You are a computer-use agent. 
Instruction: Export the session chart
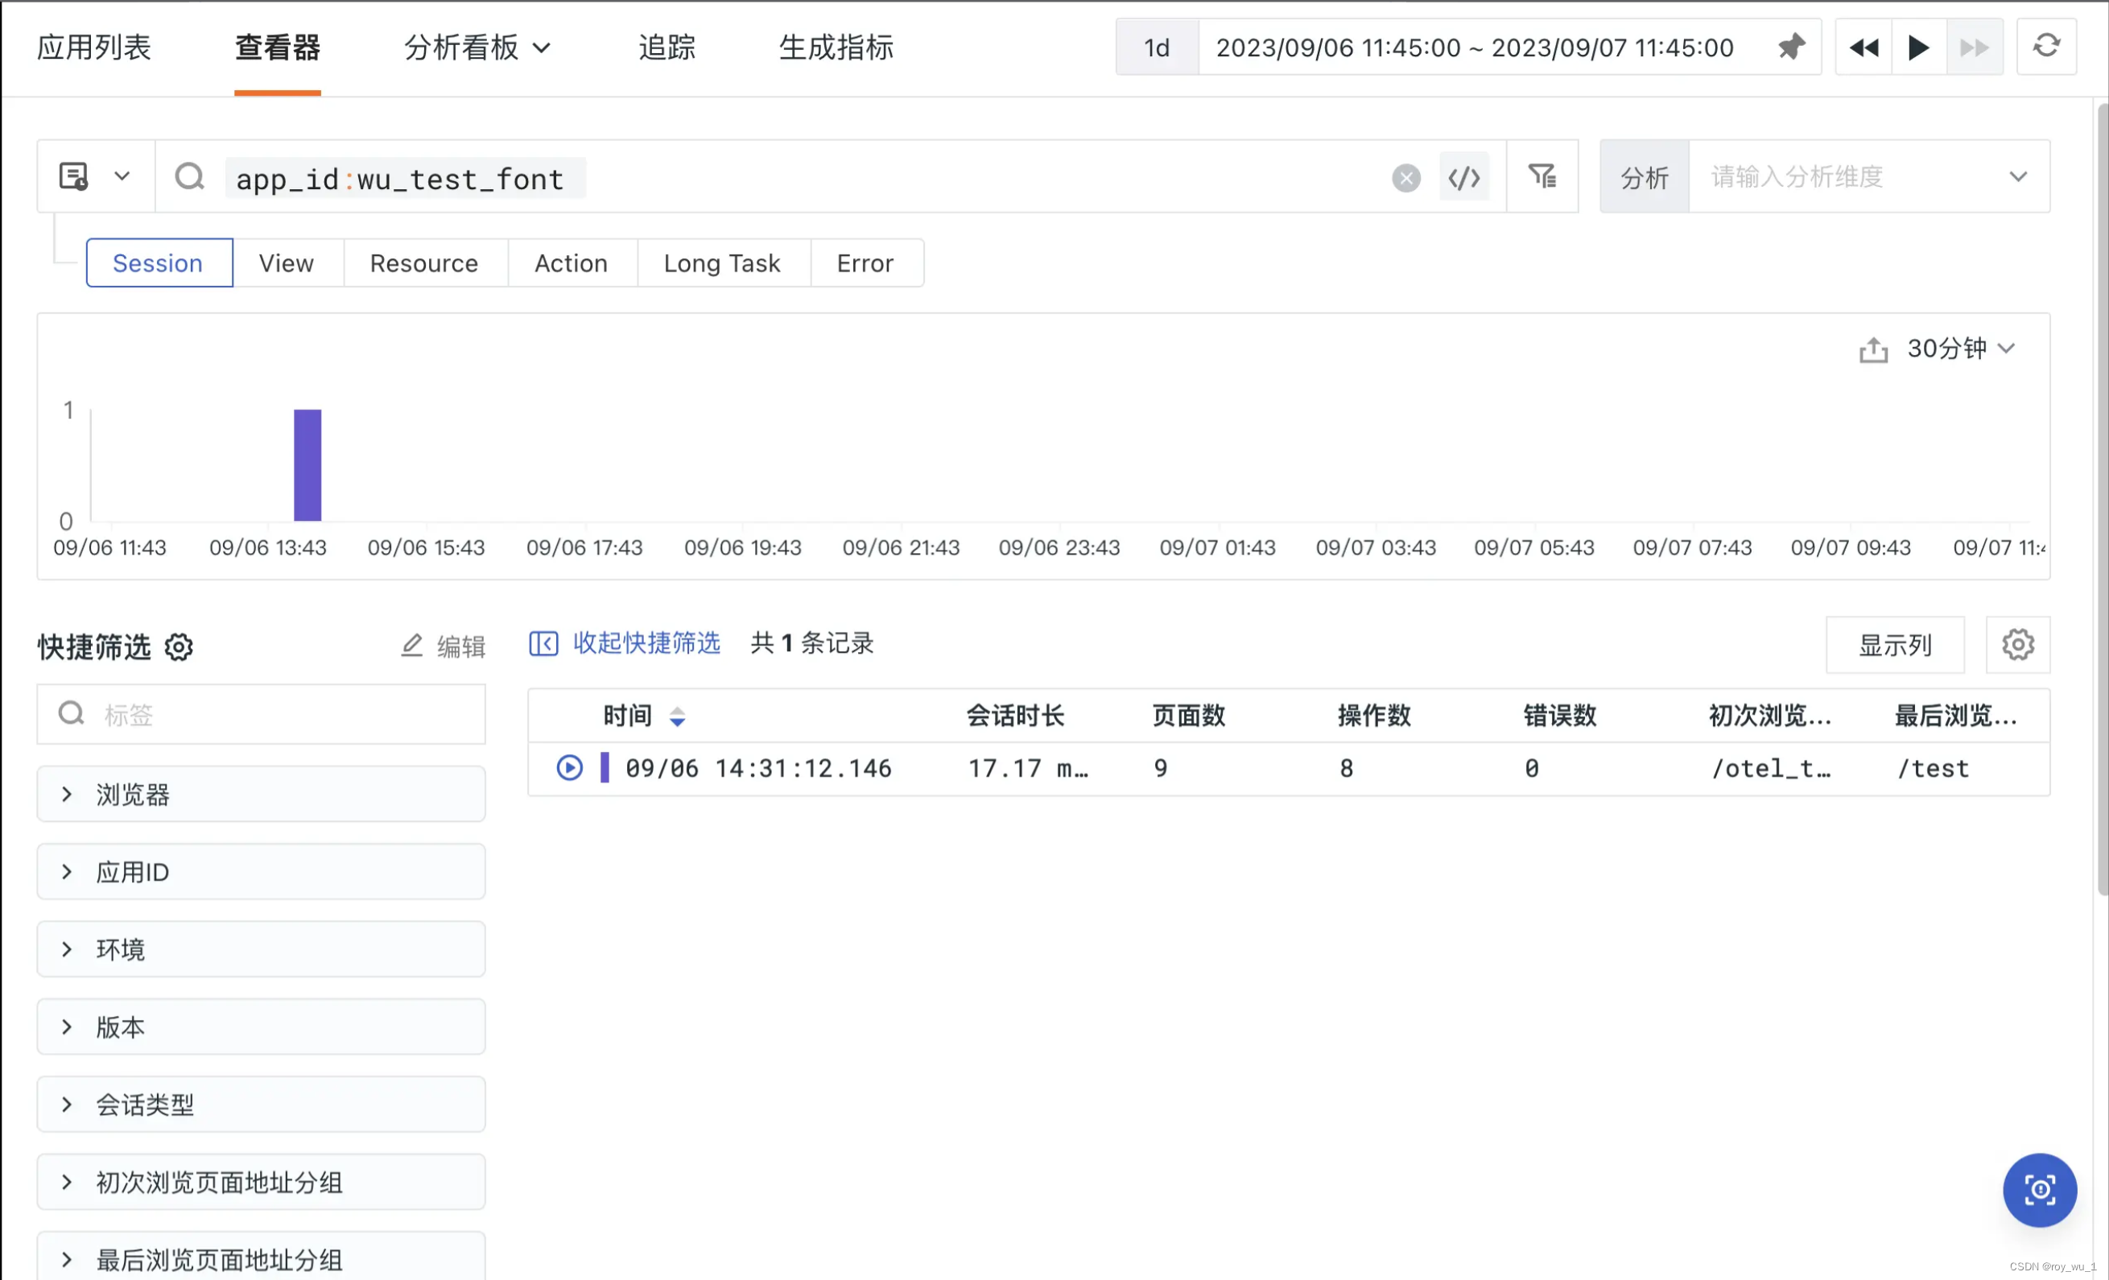(x=1874, y=349)
